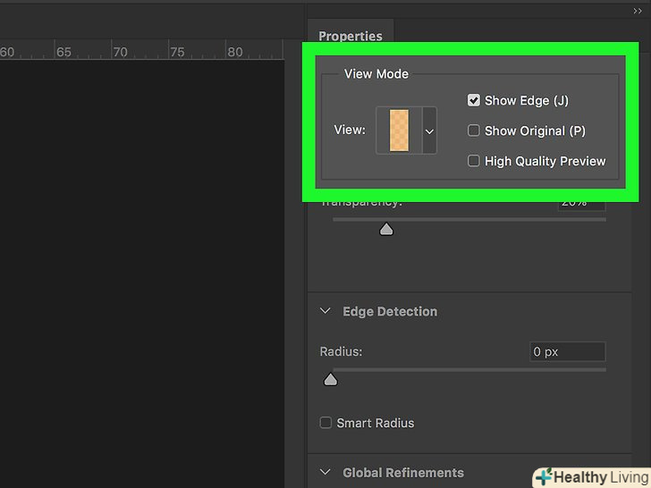Click the ruler at the 70 mark
This screenshot has width=651, height=488.
point(120,52)
